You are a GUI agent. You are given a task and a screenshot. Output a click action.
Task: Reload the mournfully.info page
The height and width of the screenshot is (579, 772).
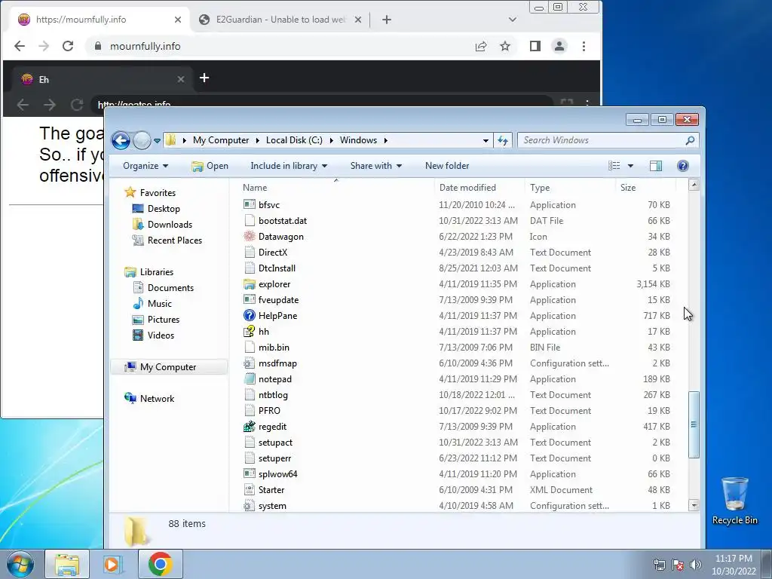click(68, 46)
